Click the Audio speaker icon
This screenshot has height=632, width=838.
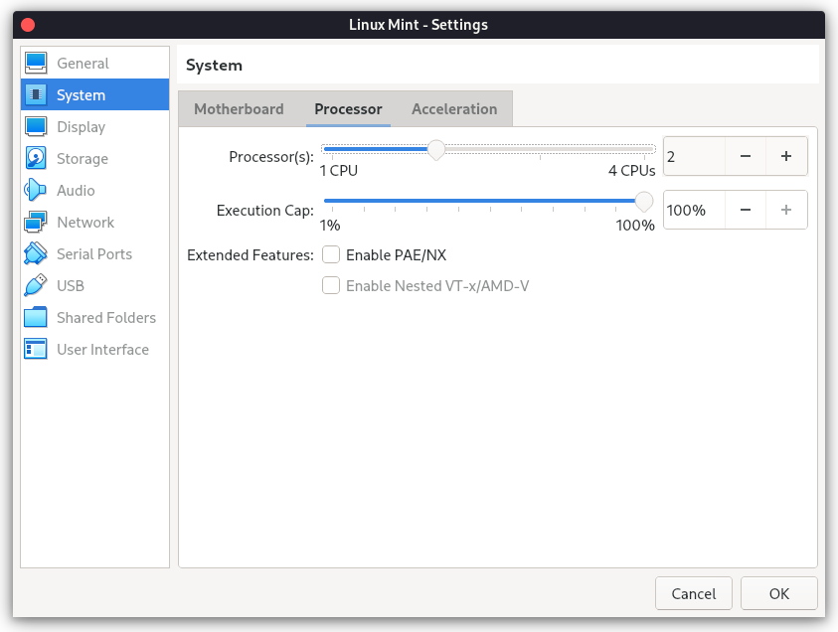36,190
